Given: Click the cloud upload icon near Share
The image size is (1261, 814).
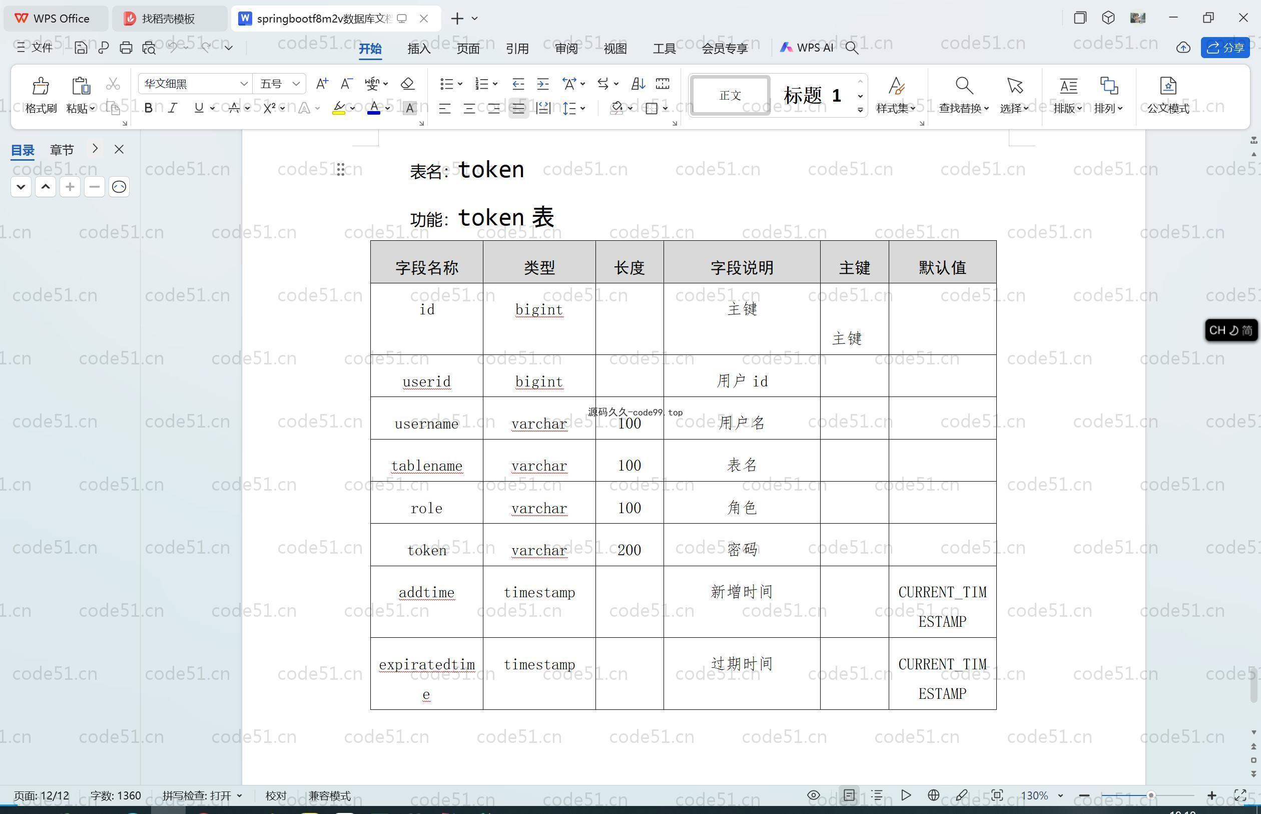Looking at the screenshot, I should [1183, 48].
